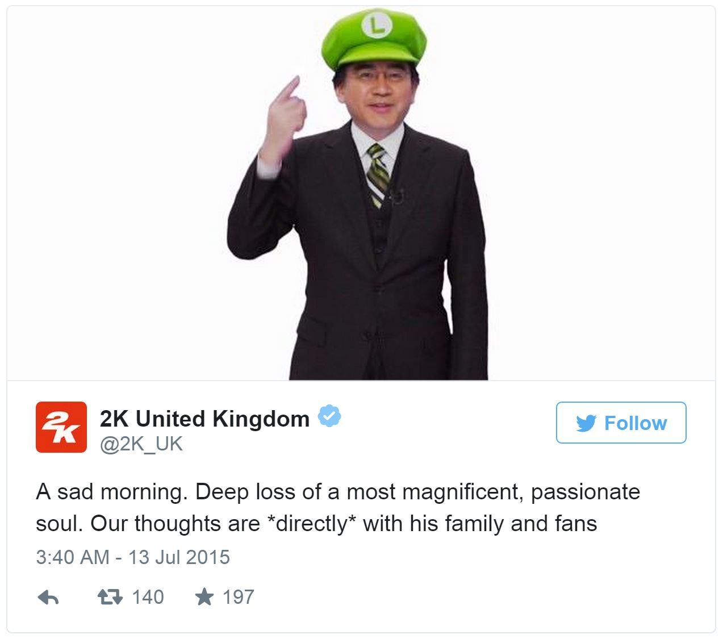View the 140 retweets count
Image resolution: width=723 pixels, height=643 pixels.
tap(148, 597)
